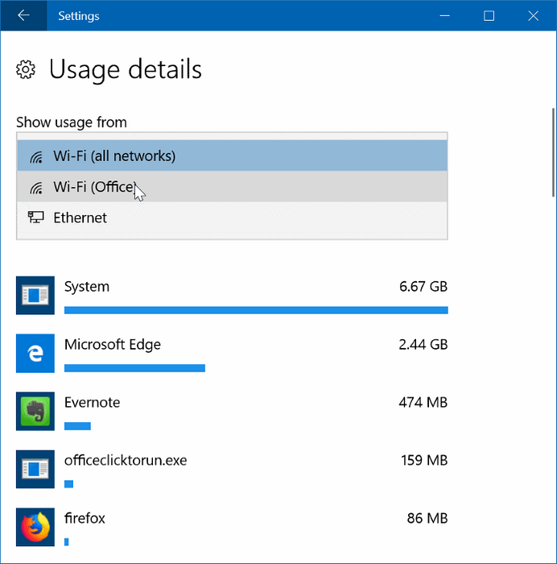The height and width of the screenshot is (564, 557).
Task: Click the System usage bar
Action: tap(256, 310)
